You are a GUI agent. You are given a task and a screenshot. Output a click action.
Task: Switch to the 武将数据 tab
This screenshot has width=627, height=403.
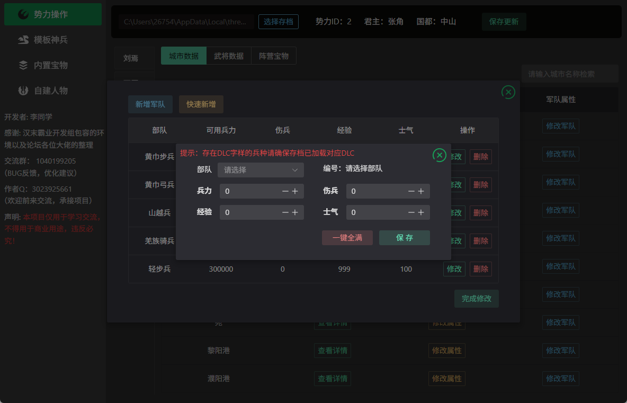pyautogui.click(x=229, y=56)
